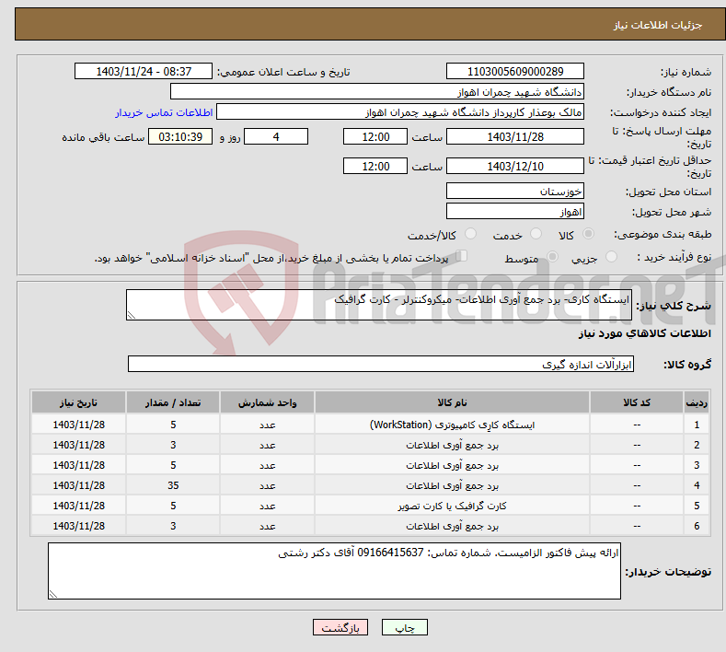Click the تعداد / مقدار column header

pyautogui.click(x=173, y=402)
